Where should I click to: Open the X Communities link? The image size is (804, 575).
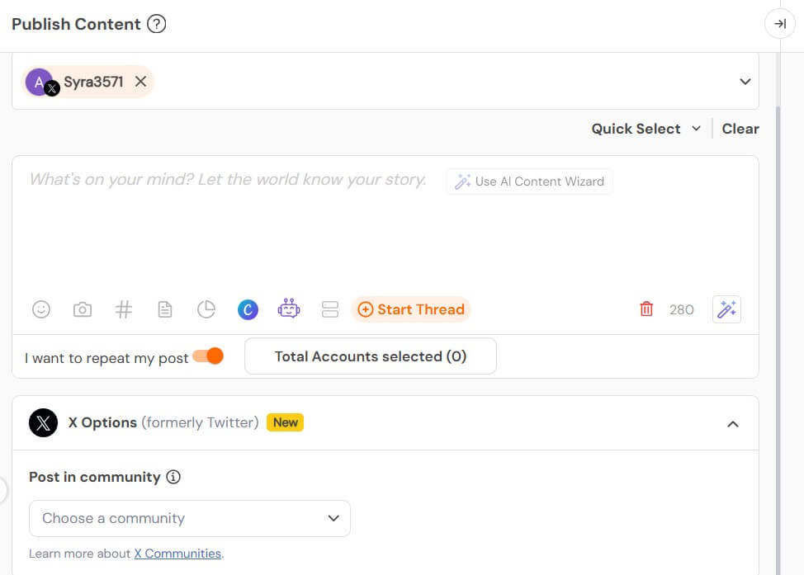(x=177, y=554)
